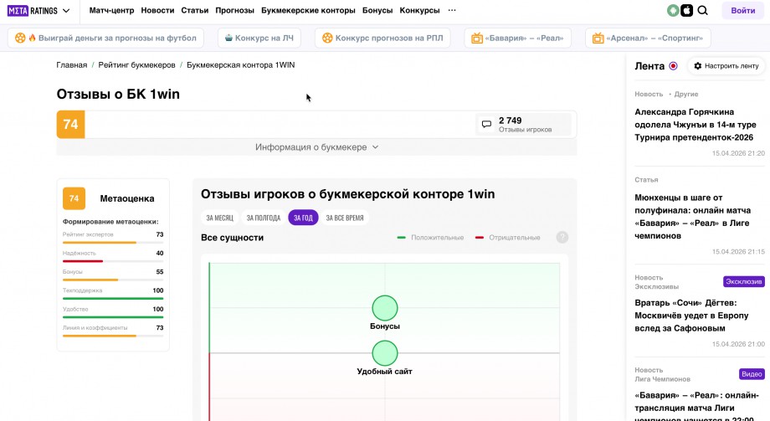This screenshot has width=770, height=421.
Task: Open news about Александра Горячкина
Action: [696, 125]
